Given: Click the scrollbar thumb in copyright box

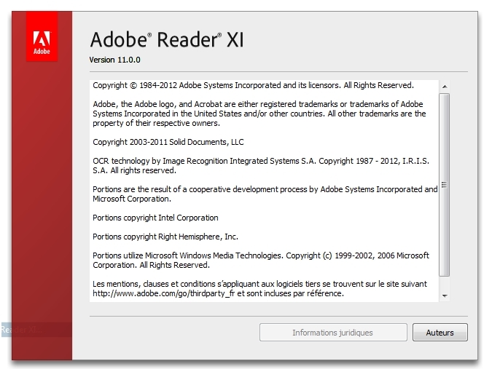Looking at the screenshot, I should [x=445, y=185].
